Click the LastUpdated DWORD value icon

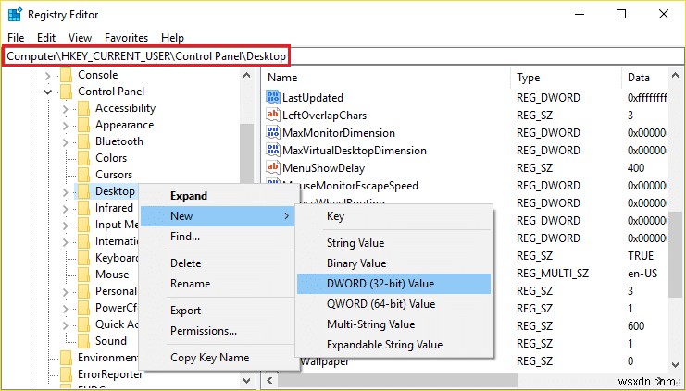(272, 97)
